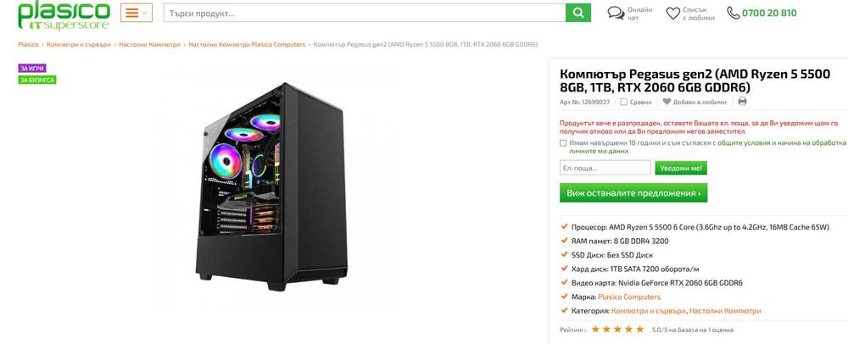Open Настолни Компютри Plasico Computers breadcrumb
Image resolution: width=848 pixels, height=344 pixels.
tap(247, 44)
